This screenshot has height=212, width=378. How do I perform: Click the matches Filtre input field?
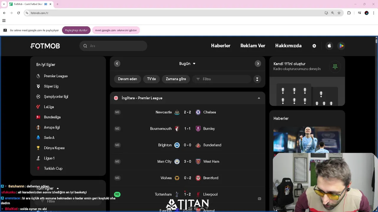click(x=222, y=79)
